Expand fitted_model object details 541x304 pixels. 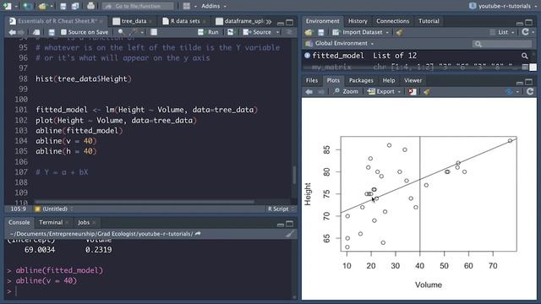(307, 56)
